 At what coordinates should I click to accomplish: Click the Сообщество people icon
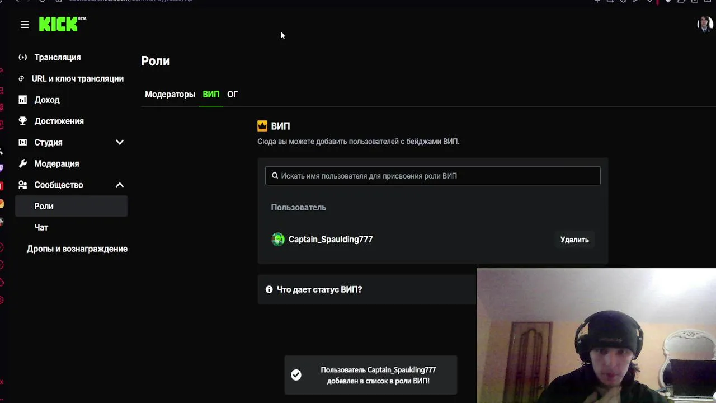(22, 185)
